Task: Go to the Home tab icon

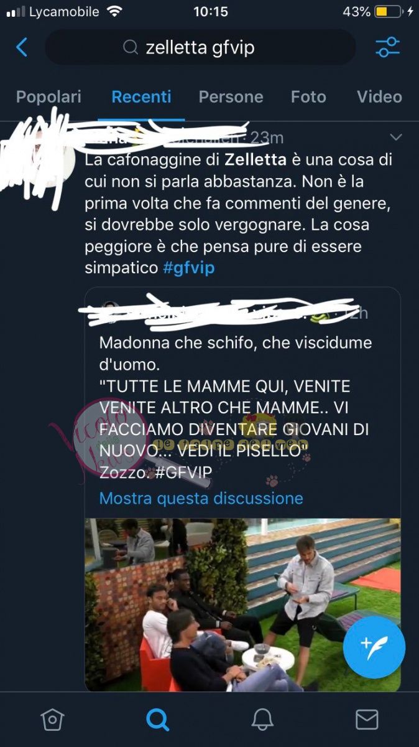Action: [52, 720]
